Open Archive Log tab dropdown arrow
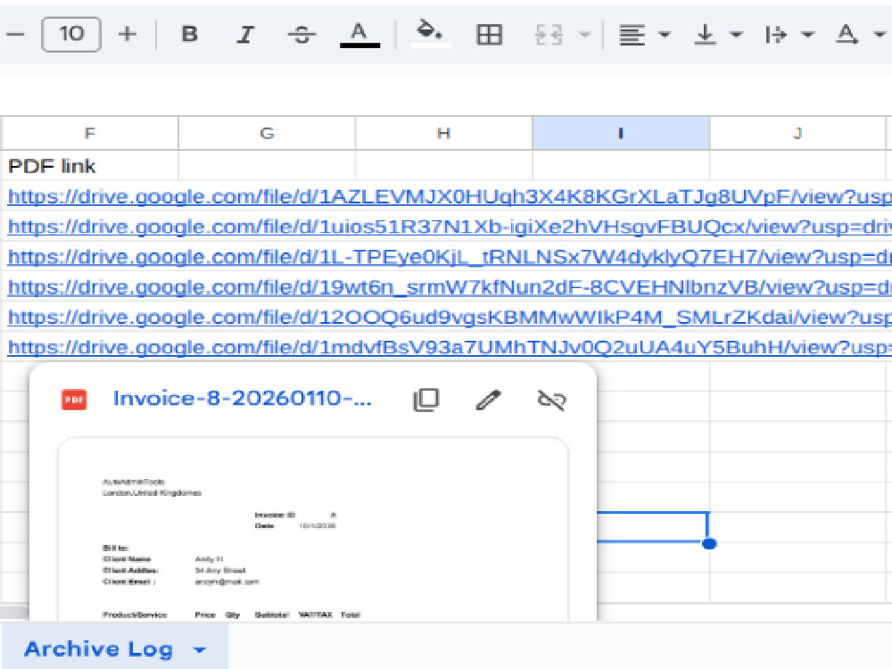This screenshot has width=892, height=669. [x=200, y=649]
